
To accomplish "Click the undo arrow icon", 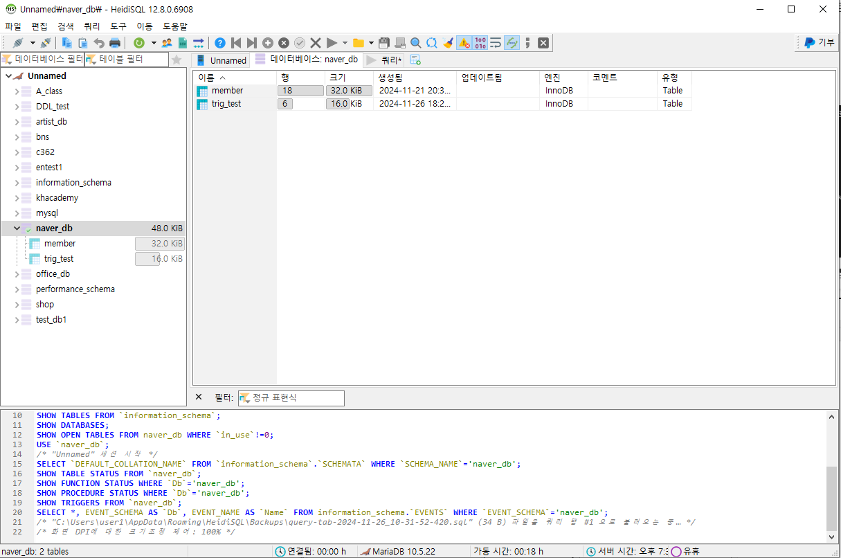I will [99, 43].
